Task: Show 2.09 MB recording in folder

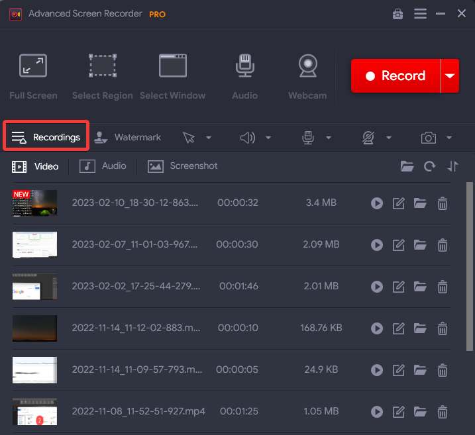Action: click(x=420, y=245)
